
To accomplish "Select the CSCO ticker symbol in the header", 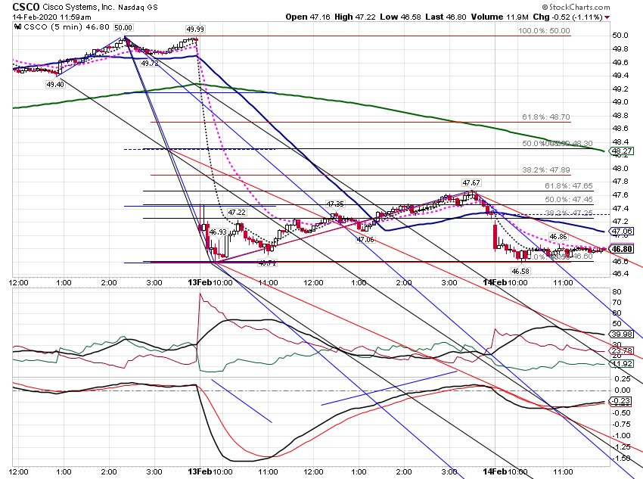I will pos(26,7).
